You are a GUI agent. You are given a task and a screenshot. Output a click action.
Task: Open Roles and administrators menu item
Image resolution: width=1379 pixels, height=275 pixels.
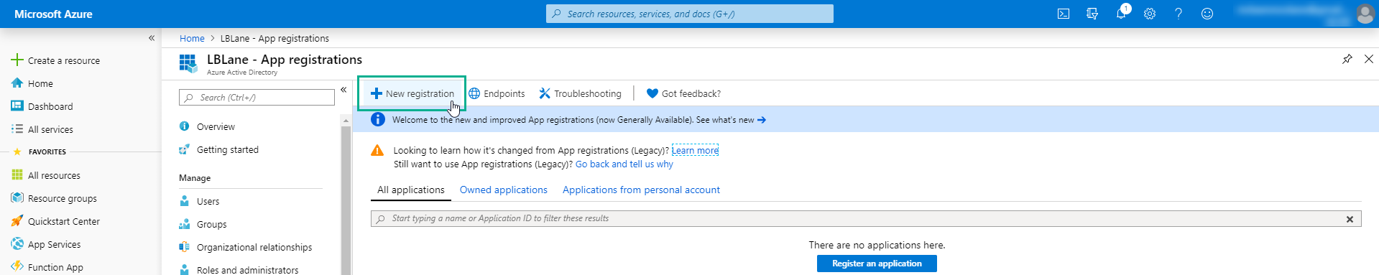[247, 270]
